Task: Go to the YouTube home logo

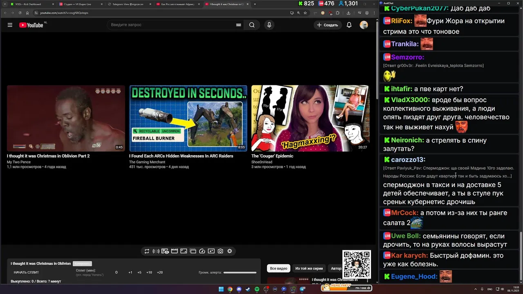Action: click(31, 25)
